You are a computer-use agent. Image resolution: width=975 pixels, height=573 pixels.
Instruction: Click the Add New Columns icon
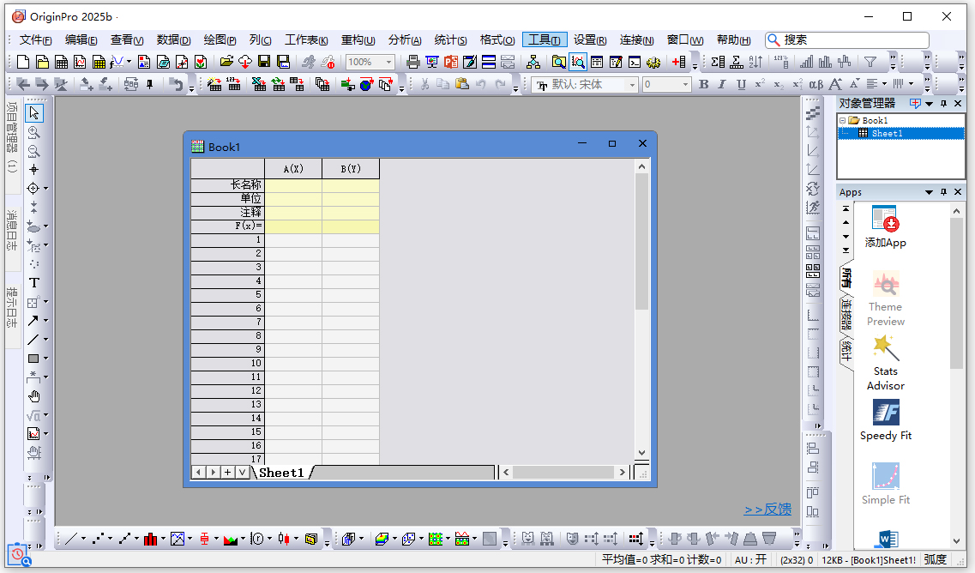(679, 62)
